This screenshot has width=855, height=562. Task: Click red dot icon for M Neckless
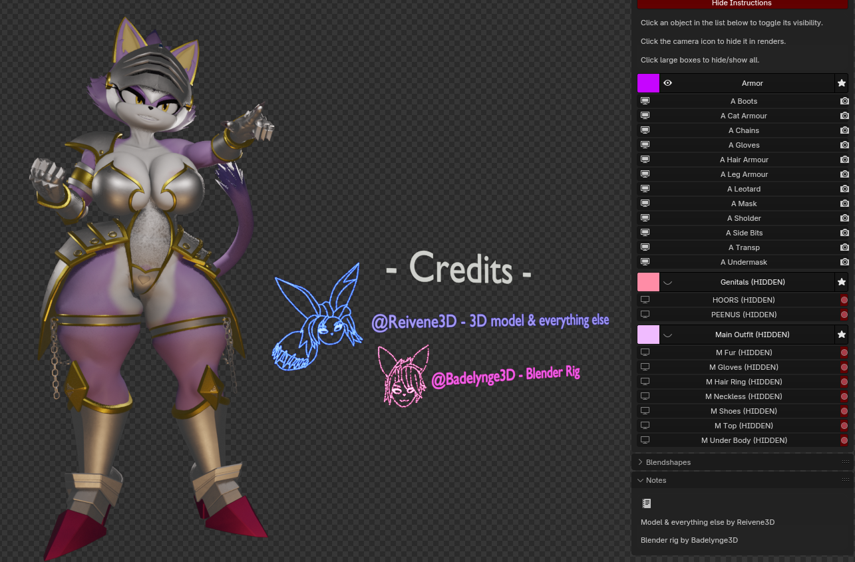[844, 396]
